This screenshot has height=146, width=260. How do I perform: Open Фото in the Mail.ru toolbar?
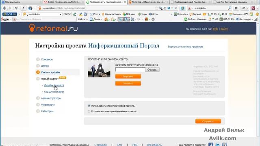click(153, 14)
